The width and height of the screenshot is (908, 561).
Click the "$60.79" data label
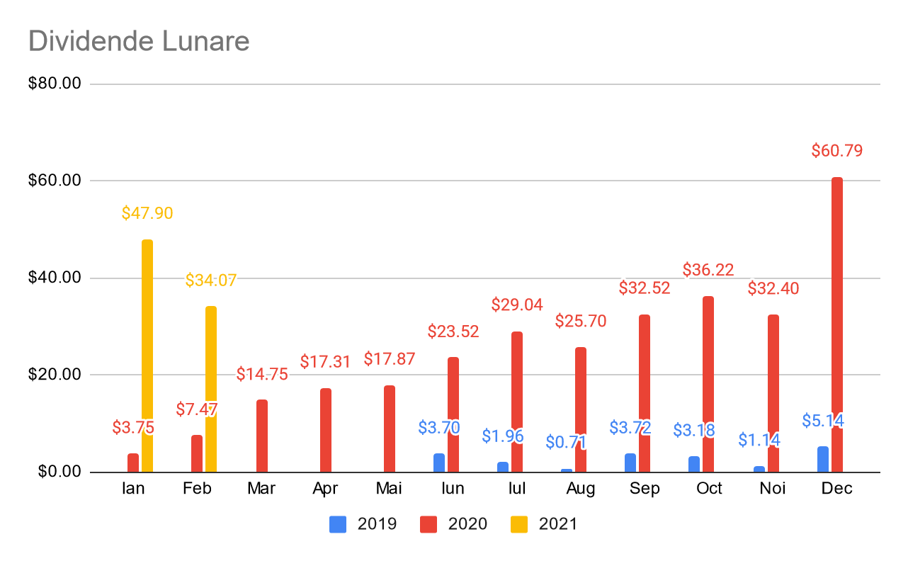(x=837, y=151)
